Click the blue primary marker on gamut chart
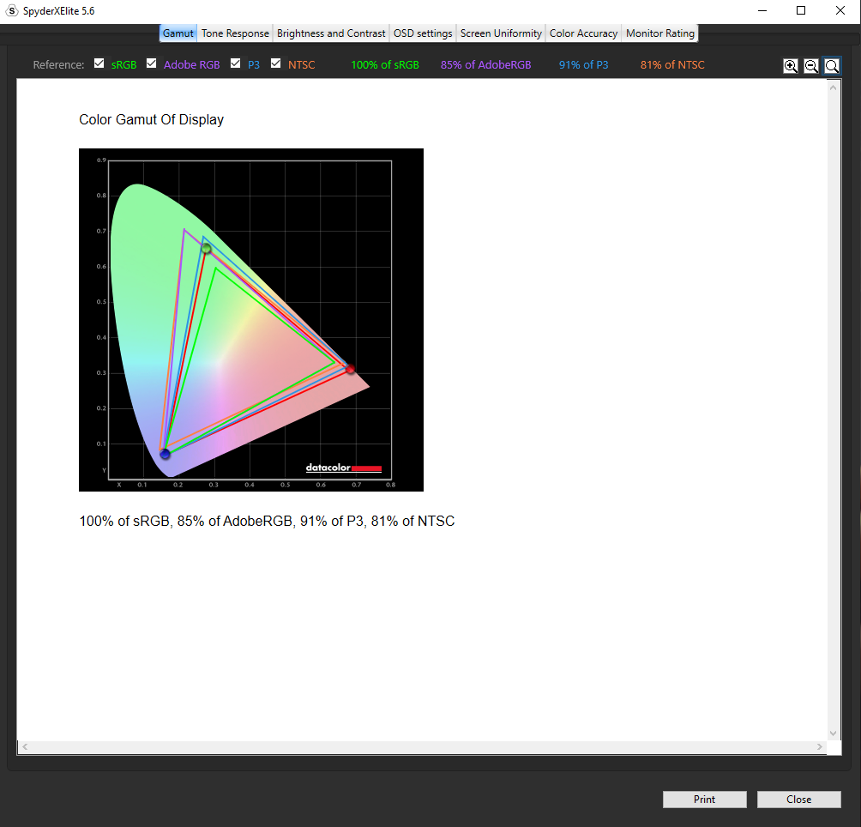 pos(165,454)
